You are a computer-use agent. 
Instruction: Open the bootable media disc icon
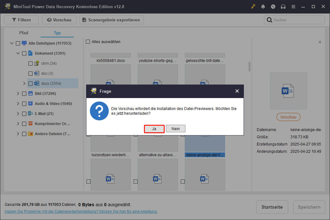(x=273, y=6)
